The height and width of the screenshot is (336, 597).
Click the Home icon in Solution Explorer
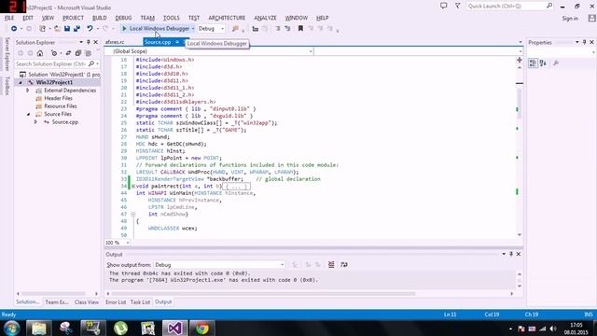click(40, 53)
